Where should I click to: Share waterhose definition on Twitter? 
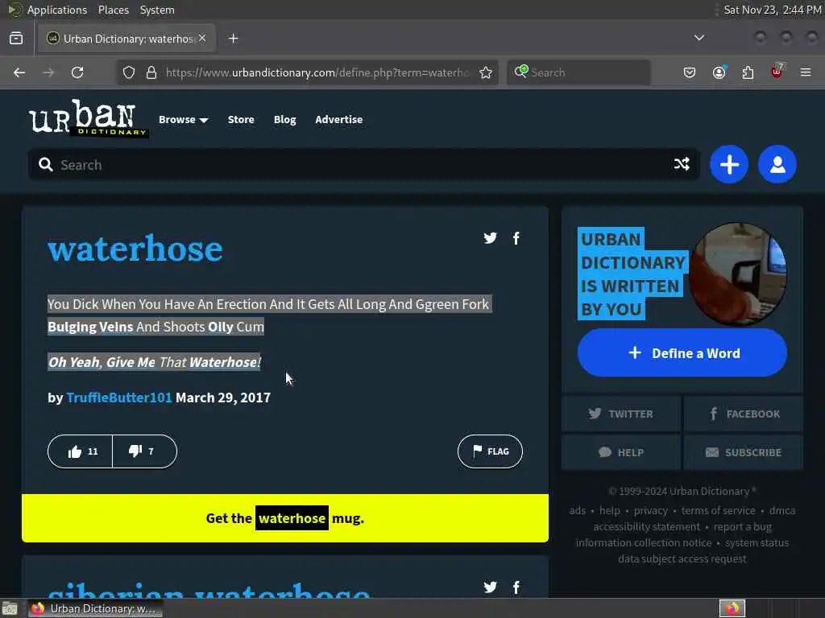(491, 238)
